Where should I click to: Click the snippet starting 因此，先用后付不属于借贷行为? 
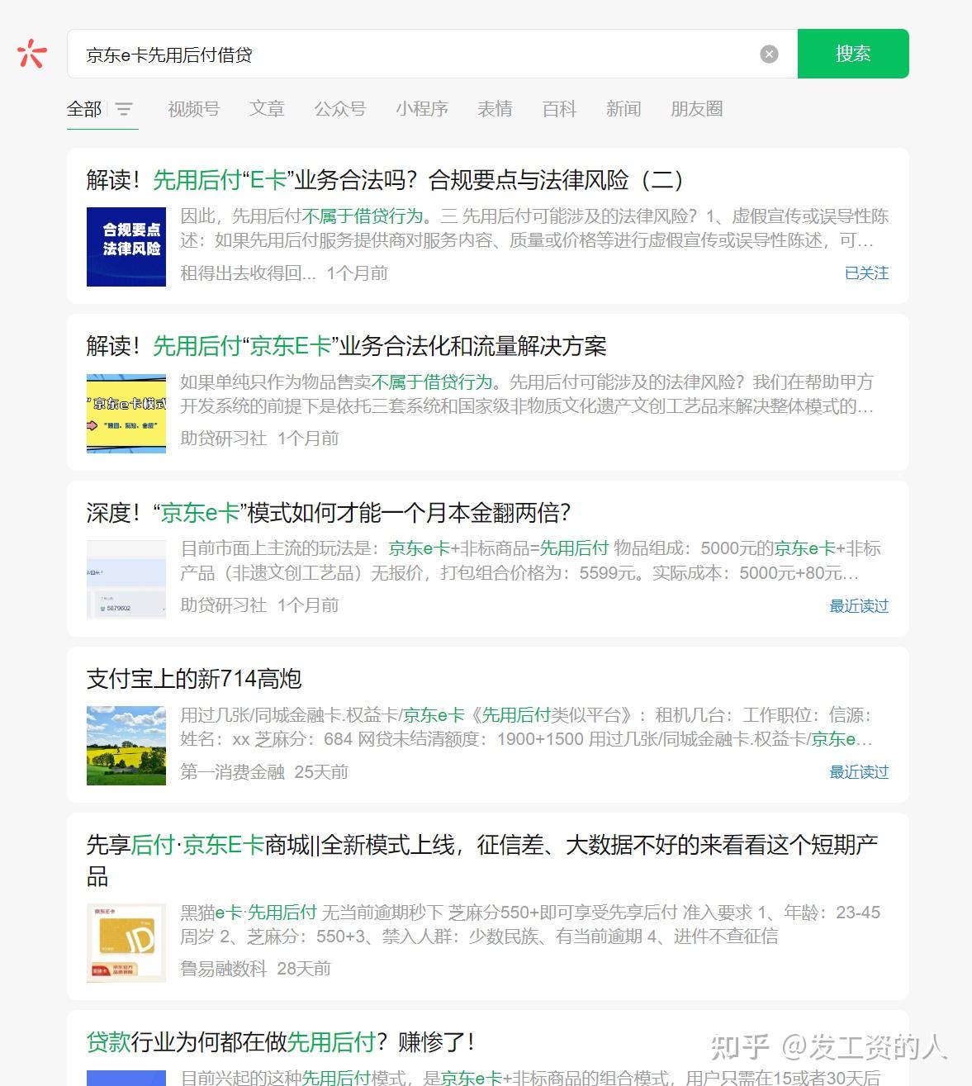coord(534,229)
